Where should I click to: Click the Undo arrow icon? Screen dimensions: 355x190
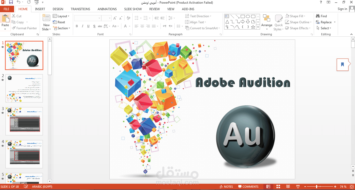tap(18, 2)
